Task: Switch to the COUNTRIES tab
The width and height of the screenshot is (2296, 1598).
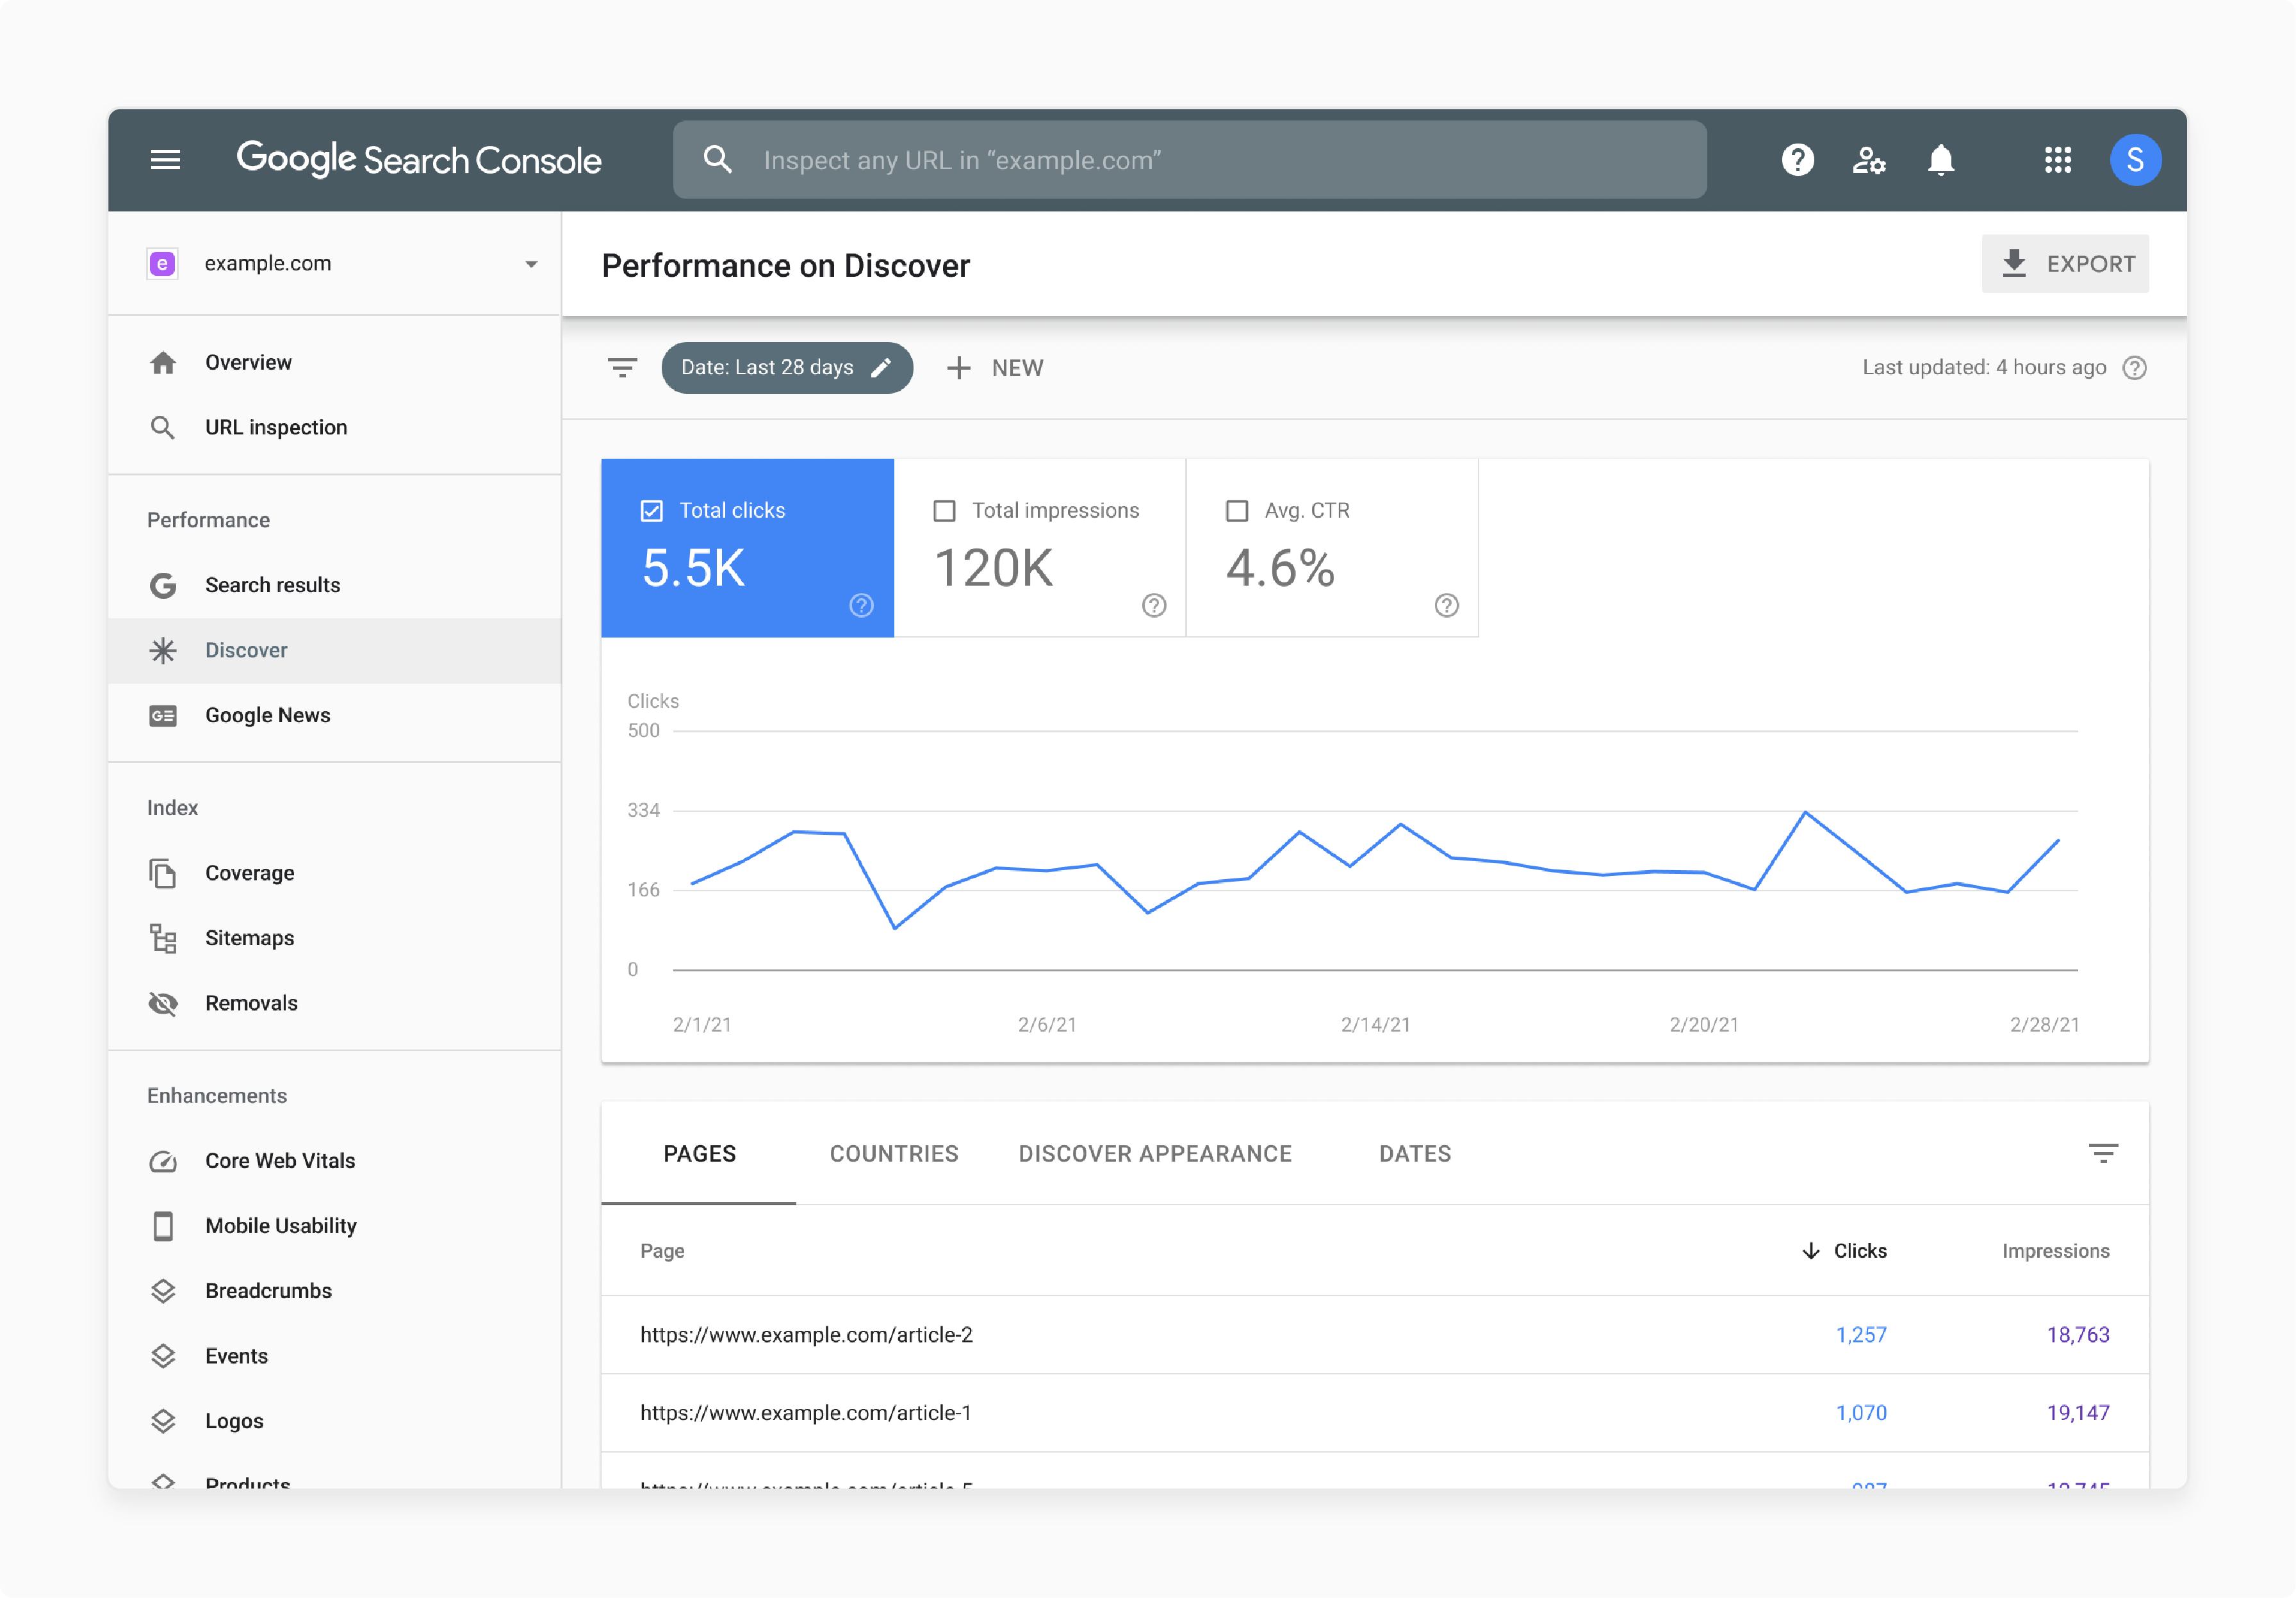Action: pos(894,1154)
